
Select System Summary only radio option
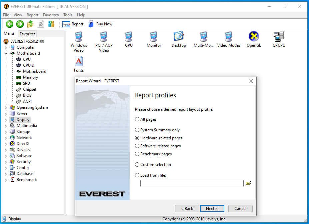click(x=137, y=130)
